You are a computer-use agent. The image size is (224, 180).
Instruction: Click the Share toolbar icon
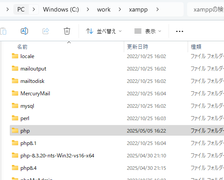46,31
